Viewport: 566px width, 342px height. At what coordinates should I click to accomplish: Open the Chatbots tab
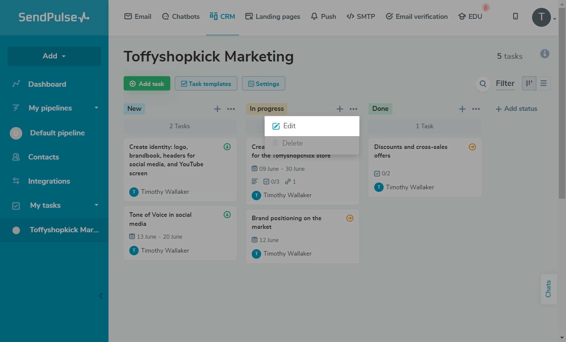click(x=181, y=17)
